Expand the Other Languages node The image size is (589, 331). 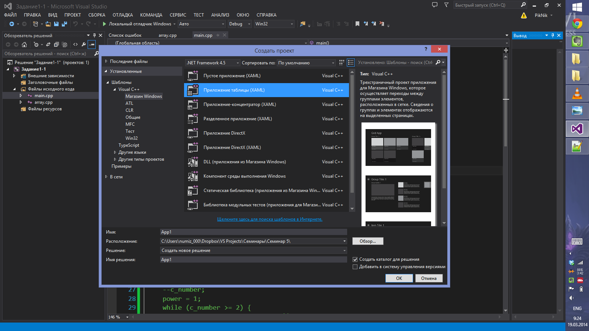click(115, 152)
